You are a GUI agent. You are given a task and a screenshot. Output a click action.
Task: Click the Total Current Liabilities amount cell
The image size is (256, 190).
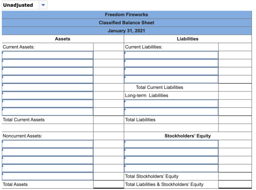[235, 87]
